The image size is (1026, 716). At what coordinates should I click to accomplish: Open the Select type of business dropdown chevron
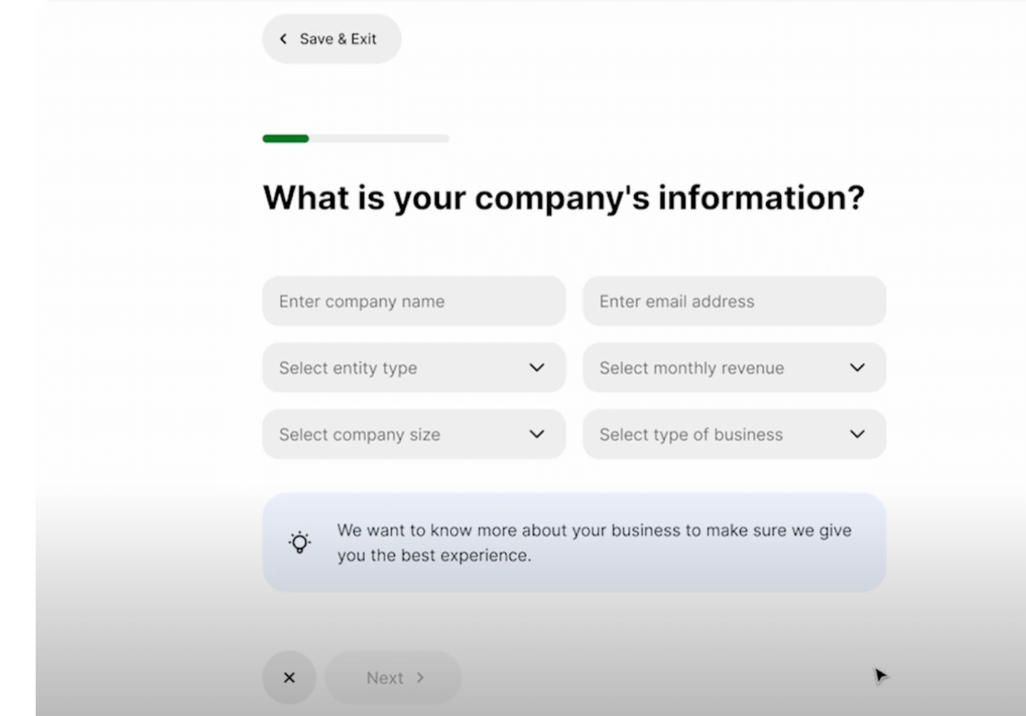point(856,434)
